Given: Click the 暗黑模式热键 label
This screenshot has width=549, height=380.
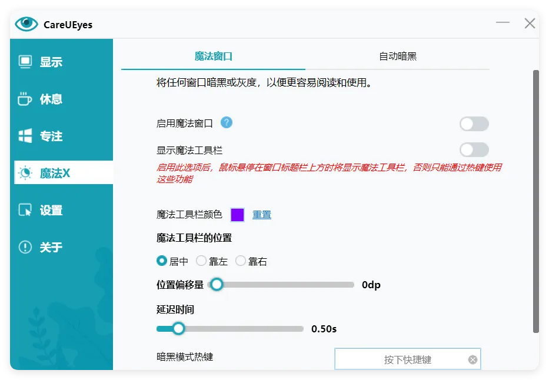Looking at the screenshot, I should [185, 357].
